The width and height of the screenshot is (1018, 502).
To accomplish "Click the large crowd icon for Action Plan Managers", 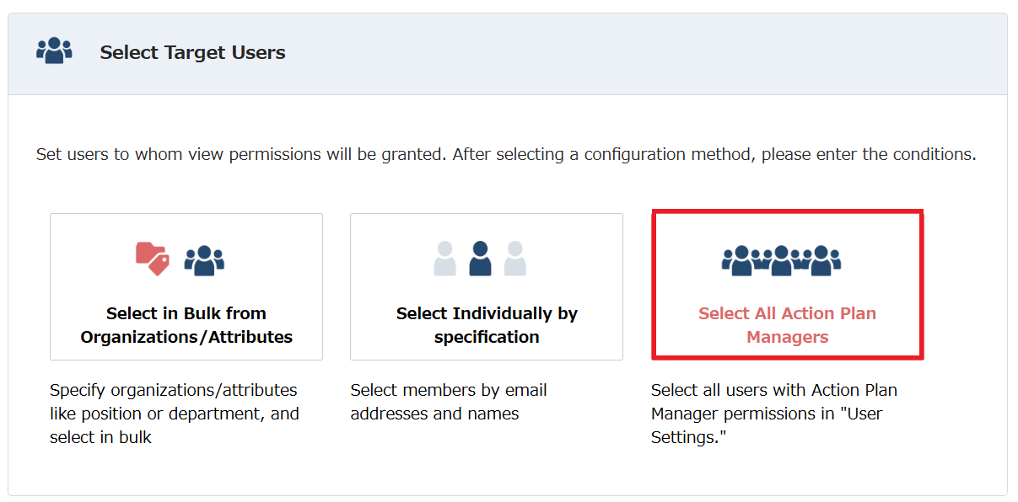I will pos(781,260).
